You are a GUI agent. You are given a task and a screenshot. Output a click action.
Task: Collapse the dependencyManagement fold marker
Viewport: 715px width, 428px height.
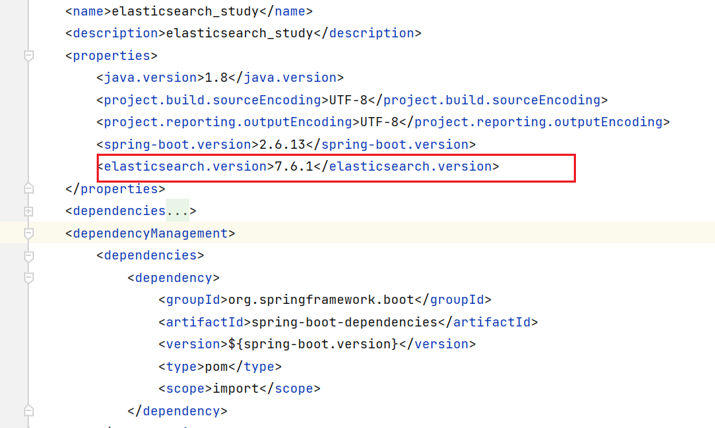click(x=28, y=233)
